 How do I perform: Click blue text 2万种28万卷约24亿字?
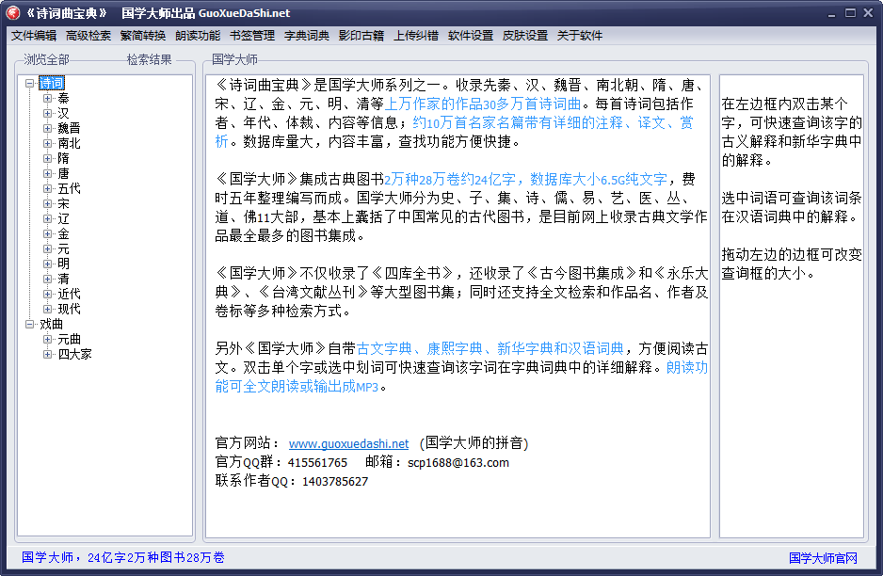click(450, 180)
